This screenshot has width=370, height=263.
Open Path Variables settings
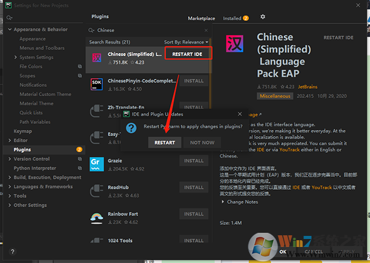(35, 122)
